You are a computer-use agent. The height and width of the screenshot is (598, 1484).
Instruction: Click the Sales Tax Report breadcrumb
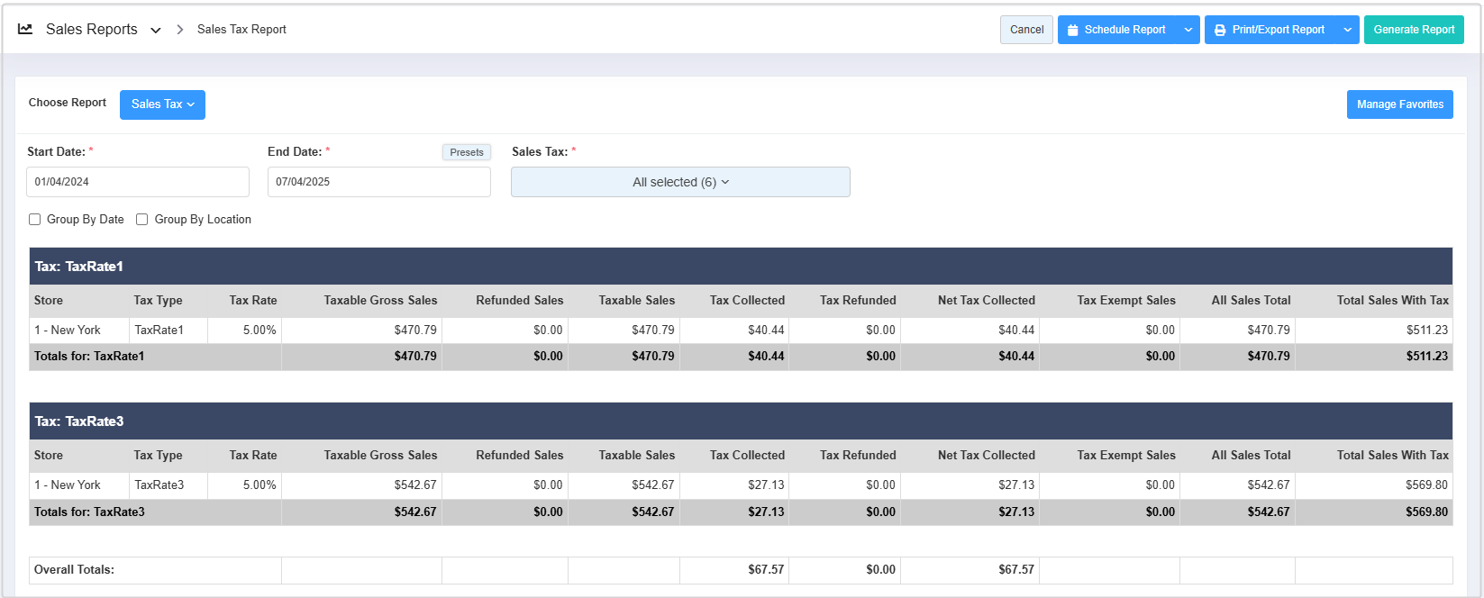point(241,30)
